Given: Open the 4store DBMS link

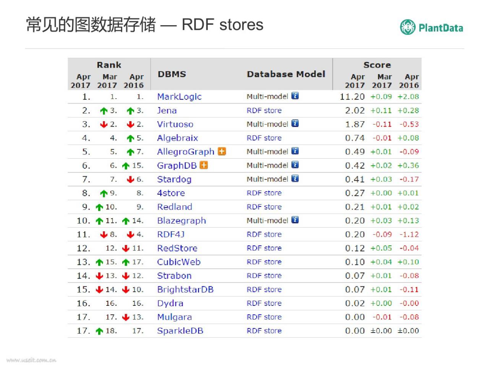Looking at the screenshot, I should (171, 193).
